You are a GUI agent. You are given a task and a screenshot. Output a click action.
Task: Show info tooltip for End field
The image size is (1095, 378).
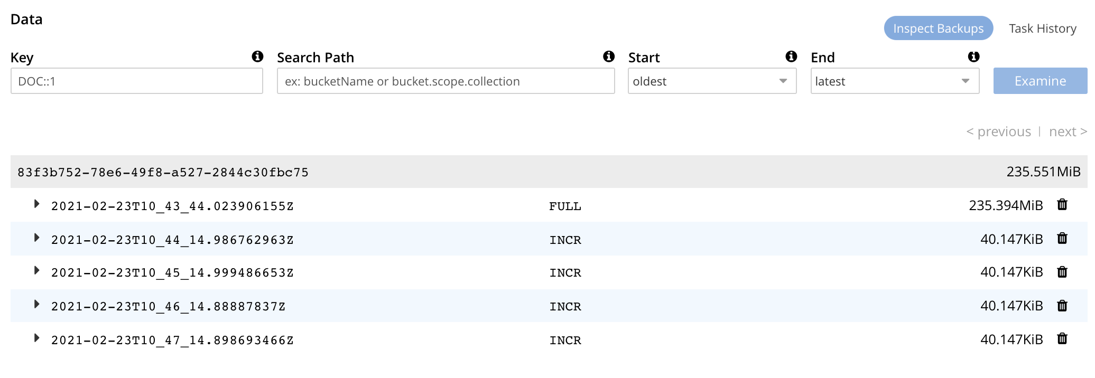point(973,56)
